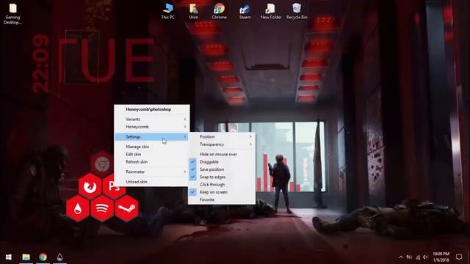Open File Explorer from the taskbar
This screenshot has width=470, height=264.
(x=26, y=257)
